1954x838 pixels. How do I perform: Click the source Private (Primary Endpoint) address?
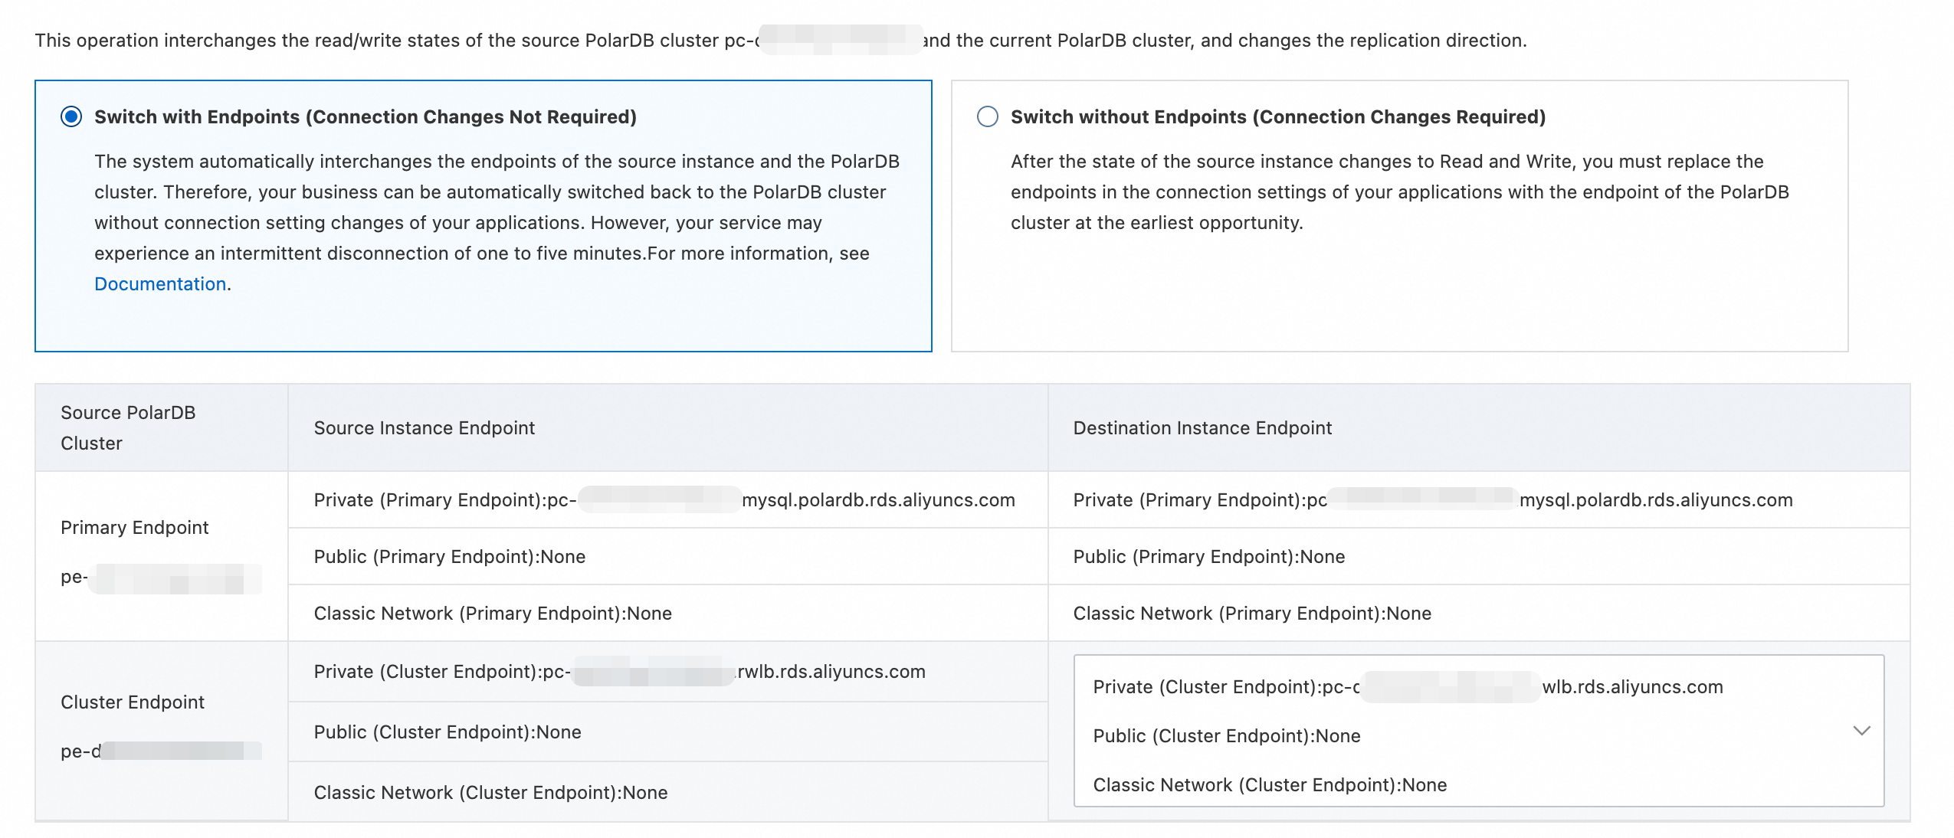pos(664,500)
